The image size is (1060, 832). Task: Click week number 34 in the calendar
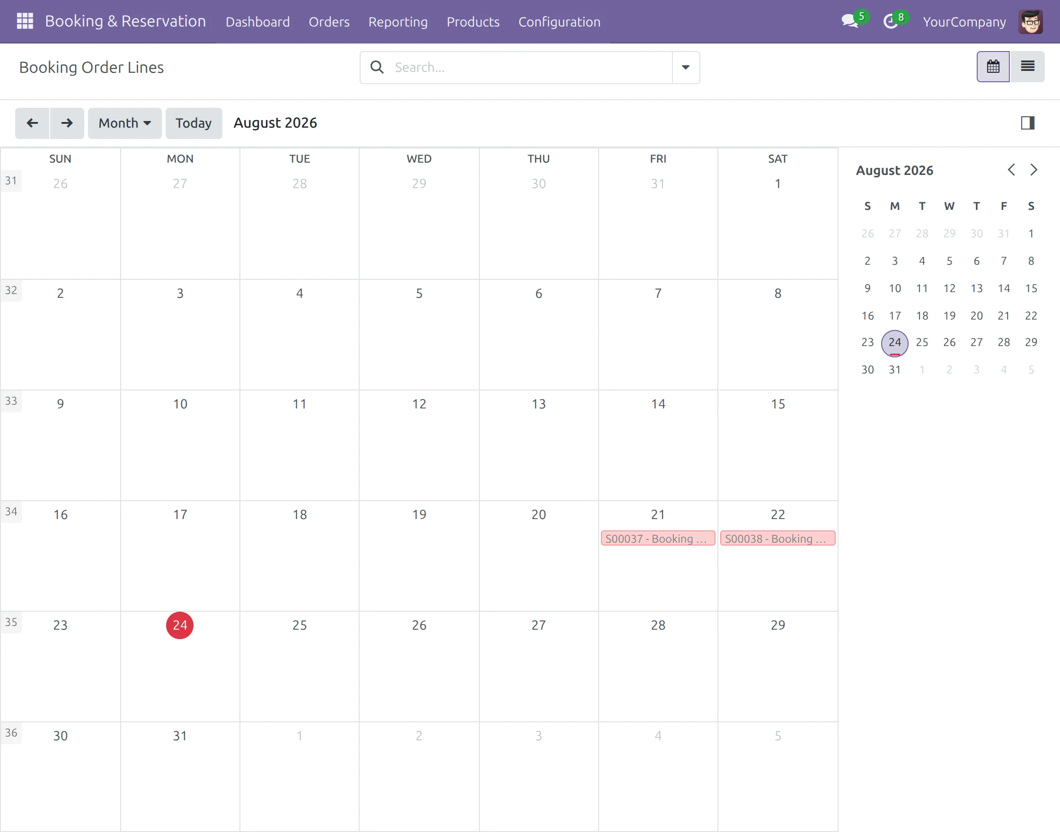coord(11,512)
